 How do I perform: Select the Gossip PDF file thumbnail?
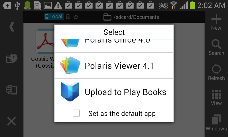coord(45,41)
